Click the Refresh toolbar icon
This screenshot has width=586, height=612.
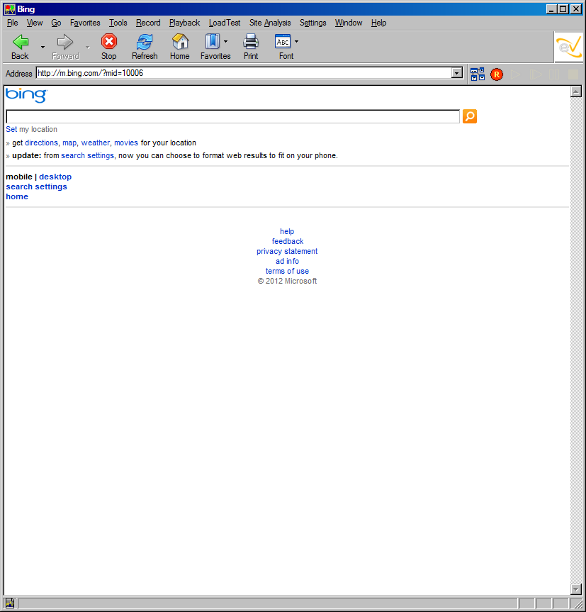(x=145, y=42)
